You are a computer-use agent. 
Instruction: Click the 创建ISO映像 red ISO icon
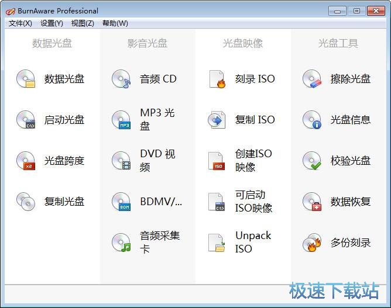217,161
